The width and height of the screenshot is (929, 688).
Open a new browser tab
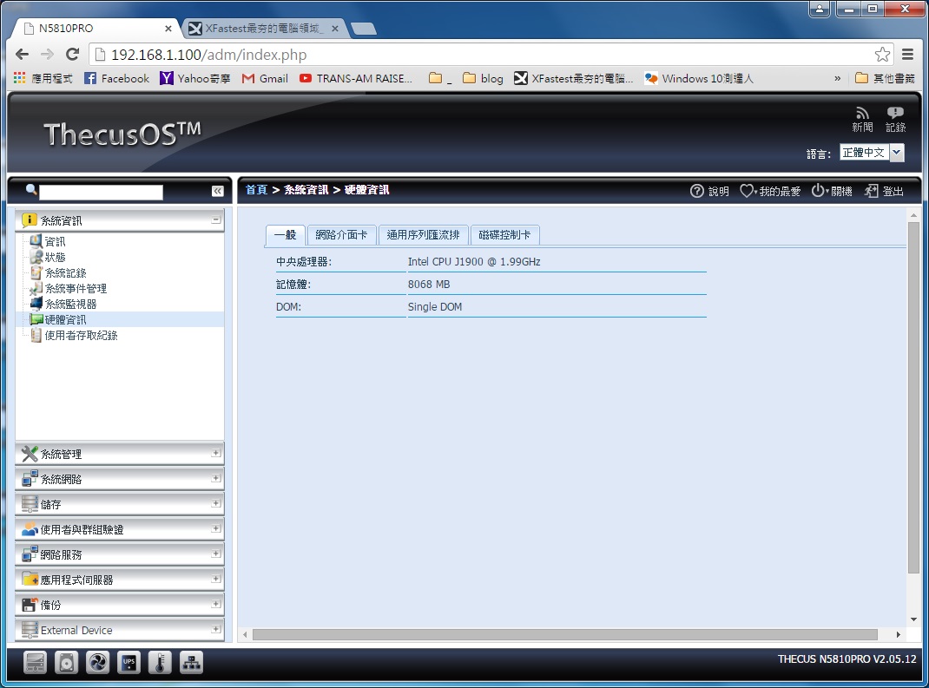coord(363,29)
